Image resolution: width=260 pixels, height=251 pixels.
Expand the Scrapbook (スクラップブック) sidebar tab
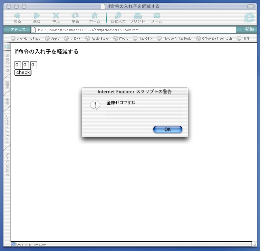7,129
